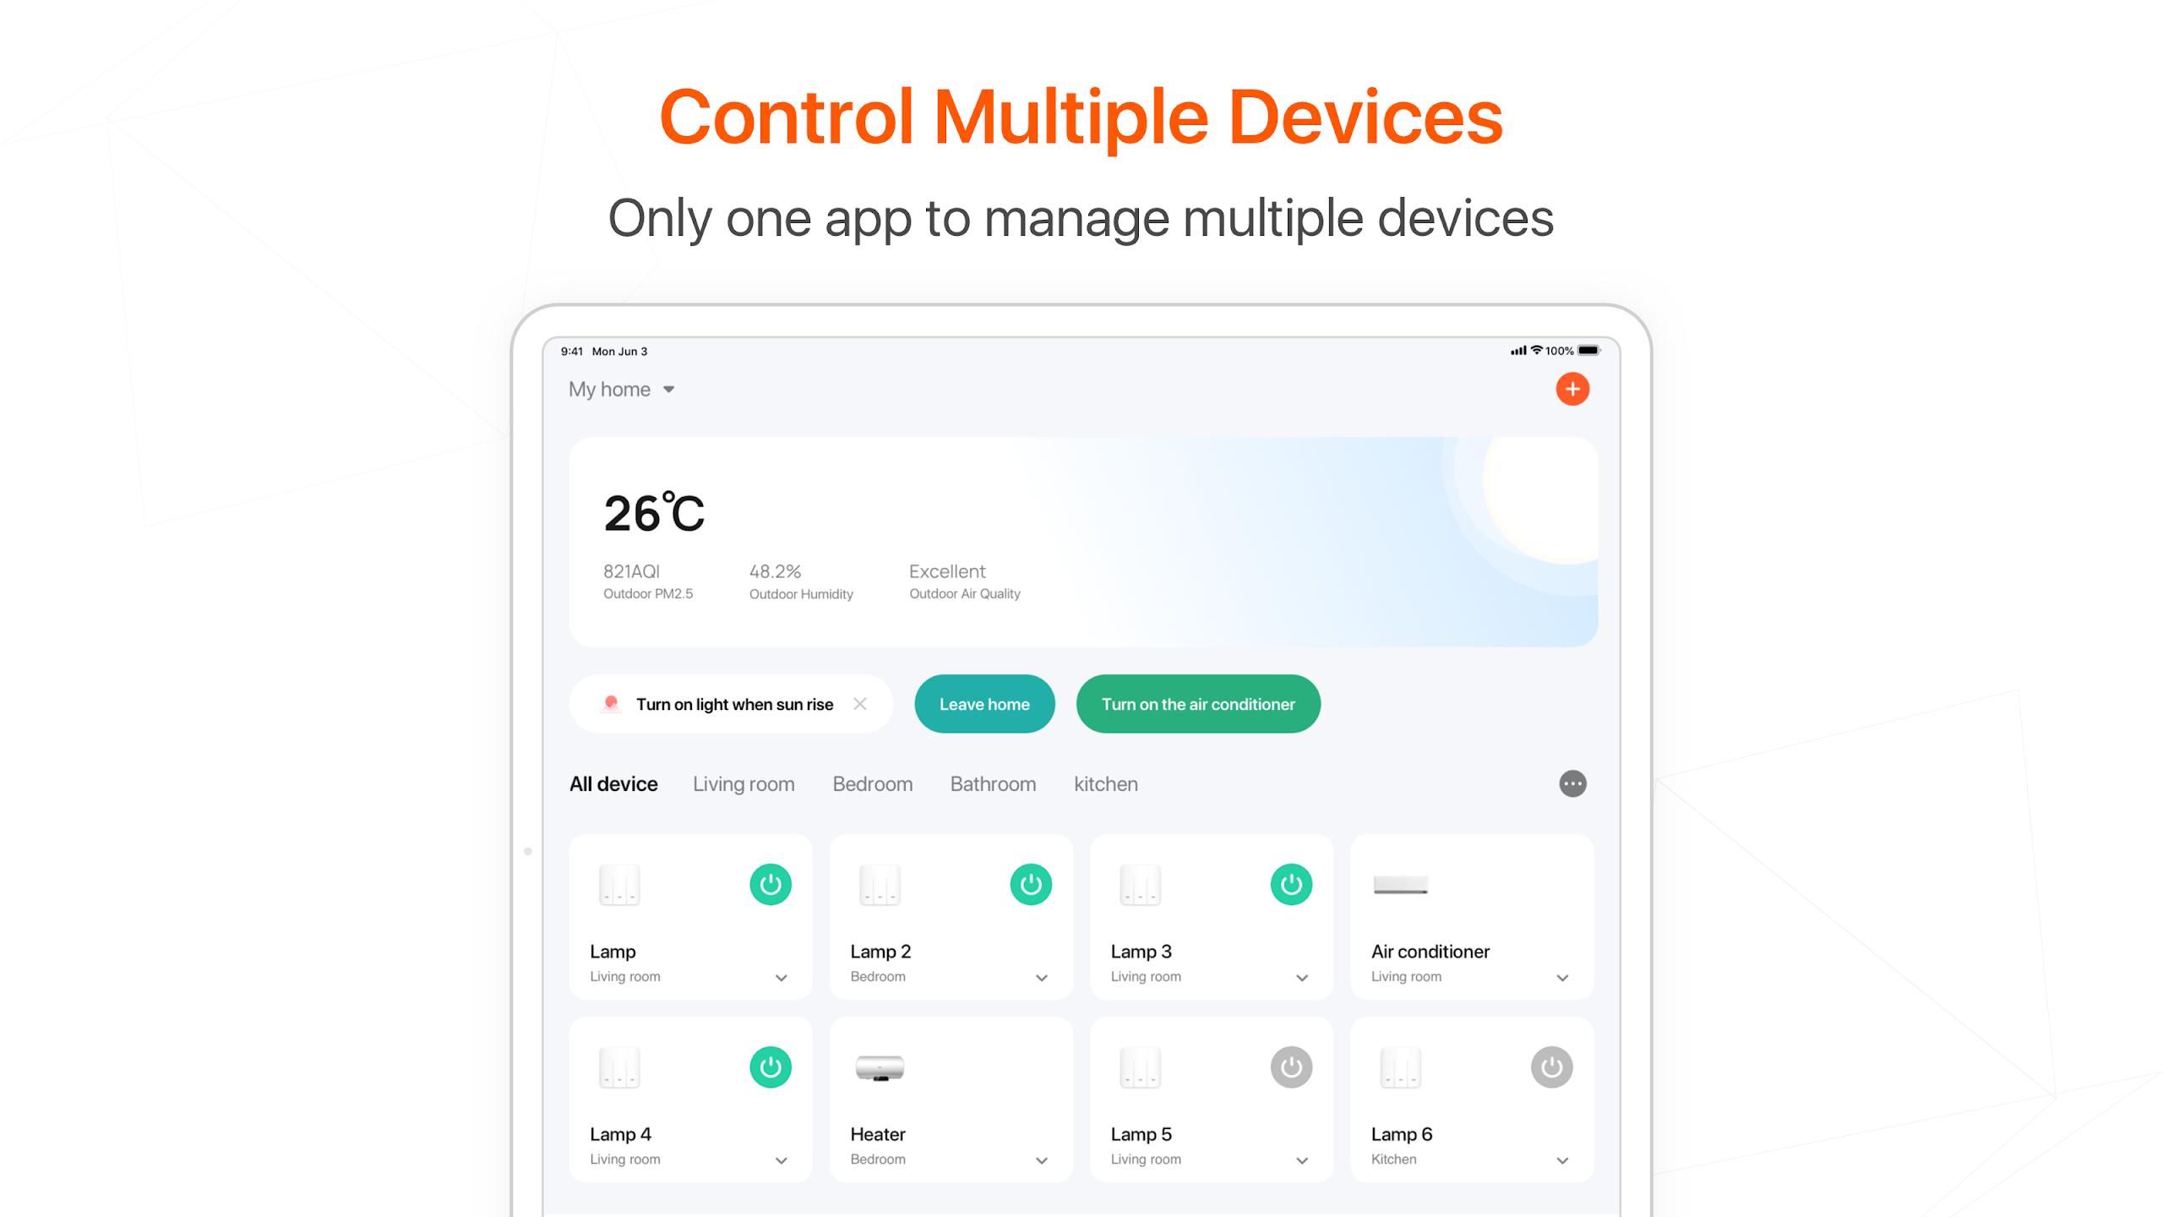This screenshot has height=1217, width=2163.
Task: Tap the power icon for Lamp
Action: pos(771,884)
